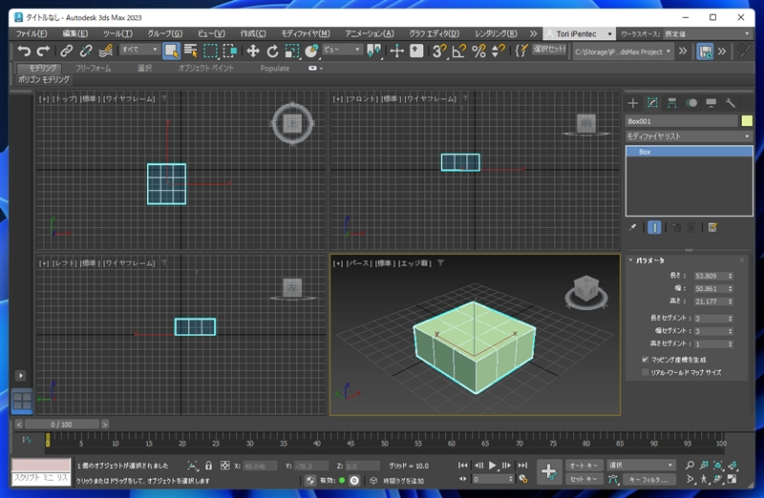Switch to the フリーフォーム ribbon tab

pyautogui.click(x=93, y=68)
